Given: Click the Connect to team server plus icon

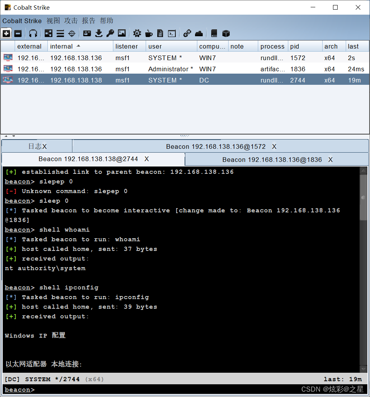Looking at the screenshot, I should click(x=6, y=34).
